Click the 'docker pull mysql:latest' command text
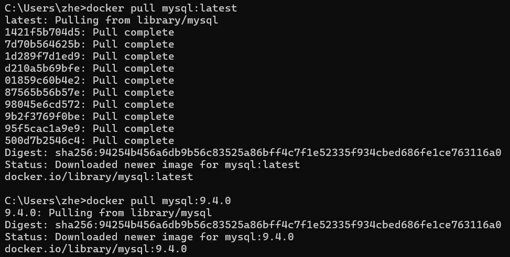This screenshot has height=257, width=510. tap(161, 8)
